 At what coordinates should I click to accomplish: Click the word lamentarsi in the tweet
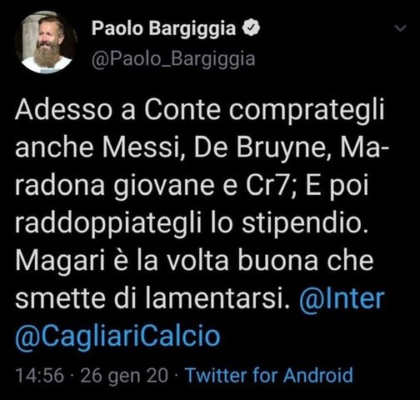click(217, 299)
